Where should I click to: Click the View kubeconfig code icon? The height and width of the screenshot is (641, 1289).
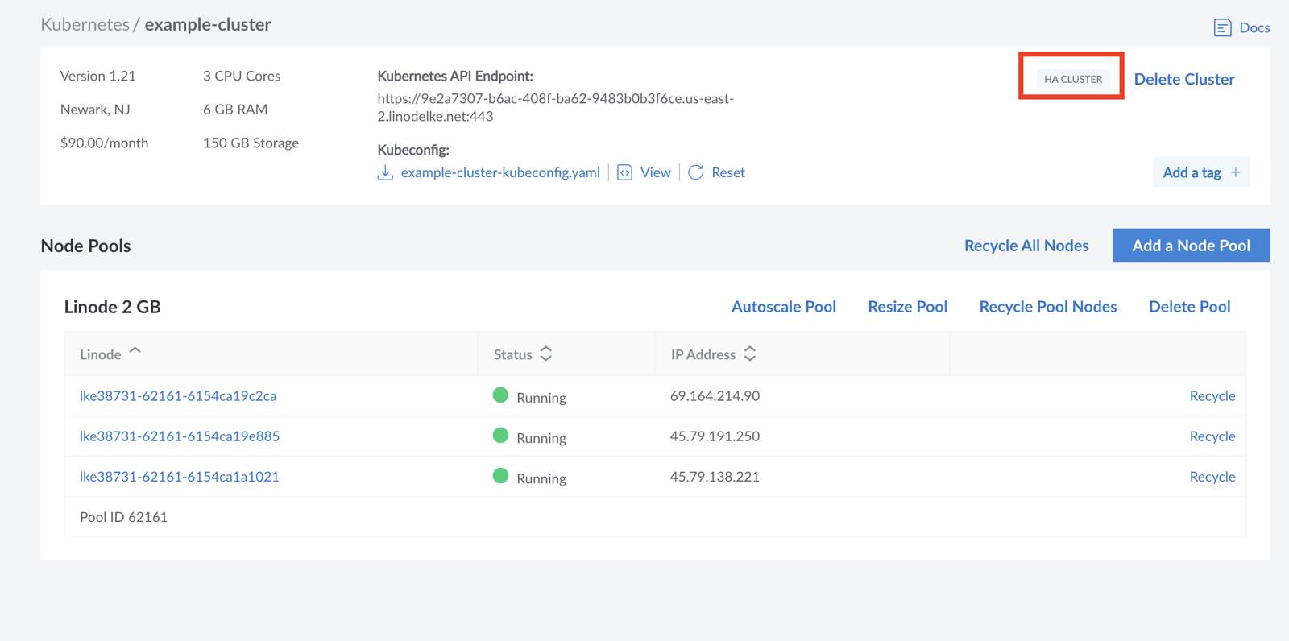tap(624, 172)
